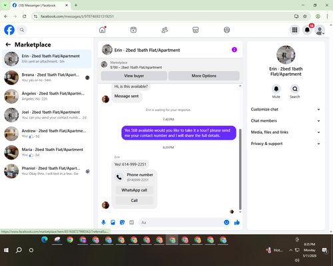Open Erin's listing photo in right panel

point(286,55)
